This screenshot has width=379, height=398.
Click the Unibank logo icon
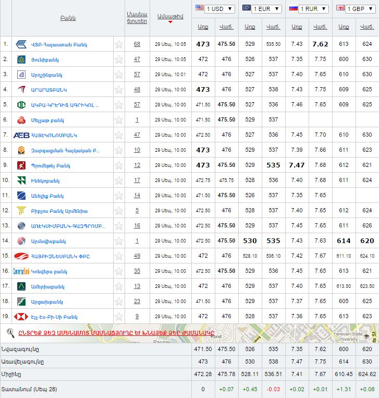(21, 59)
